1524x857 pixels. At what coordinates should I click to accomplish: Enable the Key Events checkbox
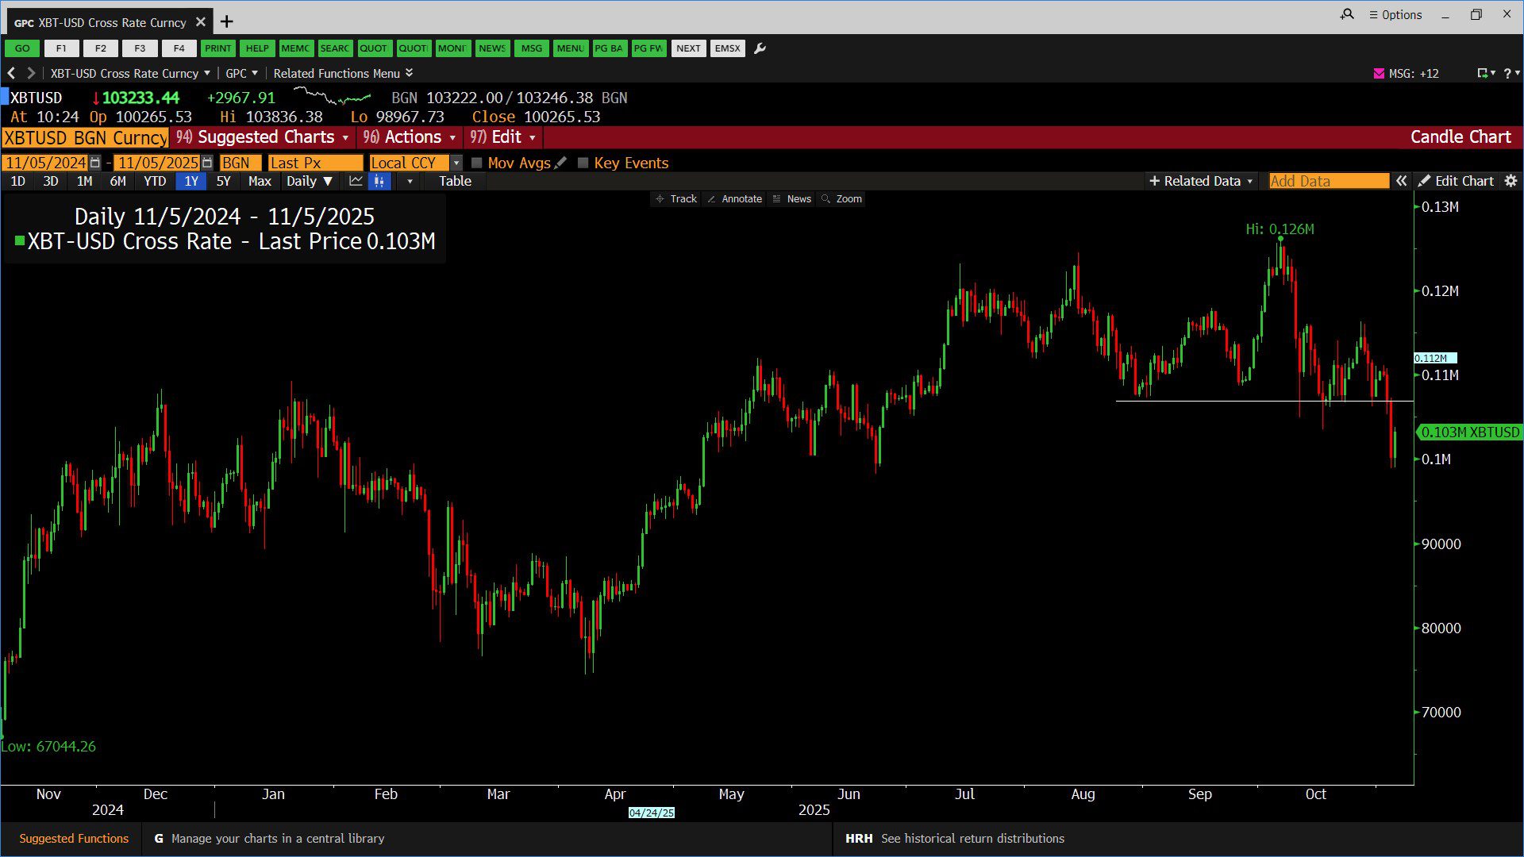(583, 163)
